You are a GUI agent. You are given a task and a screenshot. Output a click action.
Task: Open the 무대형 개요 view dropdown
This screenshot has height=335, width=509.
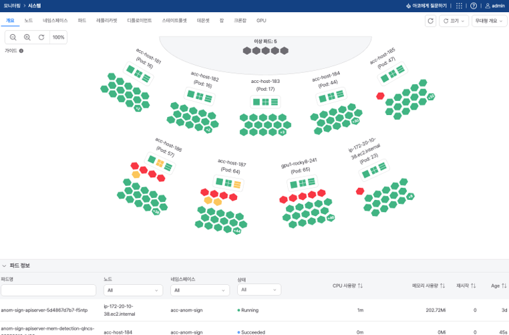tap(489, 21)
